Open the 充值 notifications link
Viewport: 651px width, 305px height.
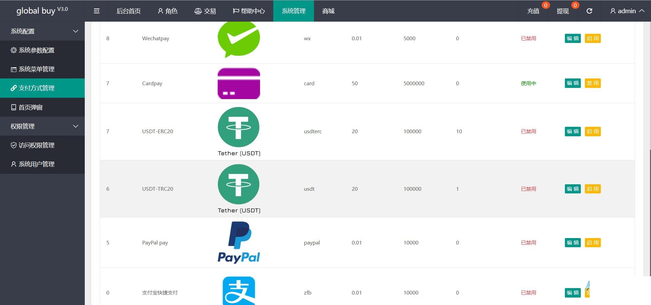point(533,11)
